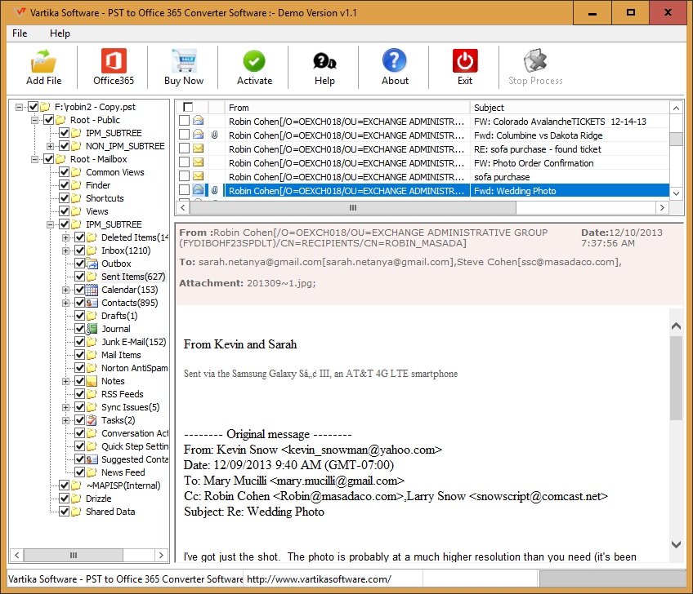Uncheck the Drizzle folder checkbox

(x=64, y=499)
